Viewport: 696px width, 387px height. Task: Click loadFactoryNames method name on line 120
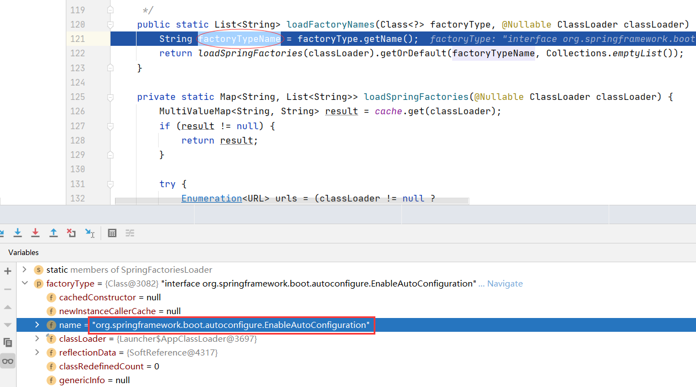point(331,24)
